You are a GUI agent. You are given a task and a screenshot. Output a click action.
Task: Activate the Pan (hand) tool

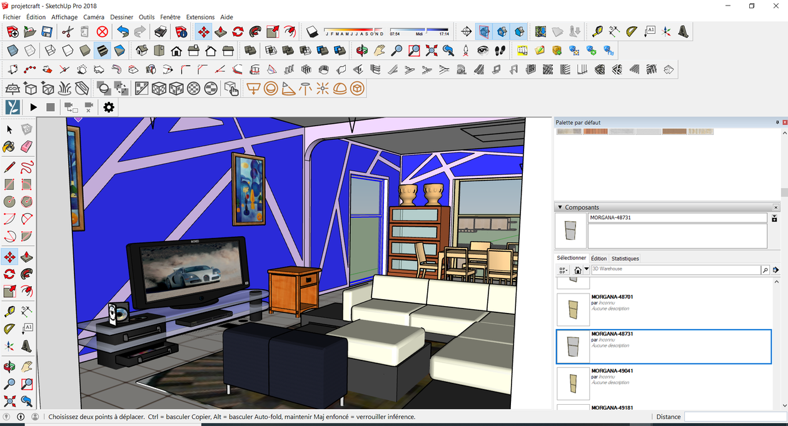point(26,367)
